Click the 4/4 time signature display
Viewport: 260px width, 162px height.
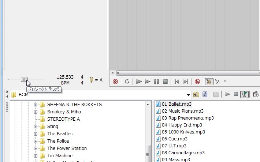[x=82, y=80]
